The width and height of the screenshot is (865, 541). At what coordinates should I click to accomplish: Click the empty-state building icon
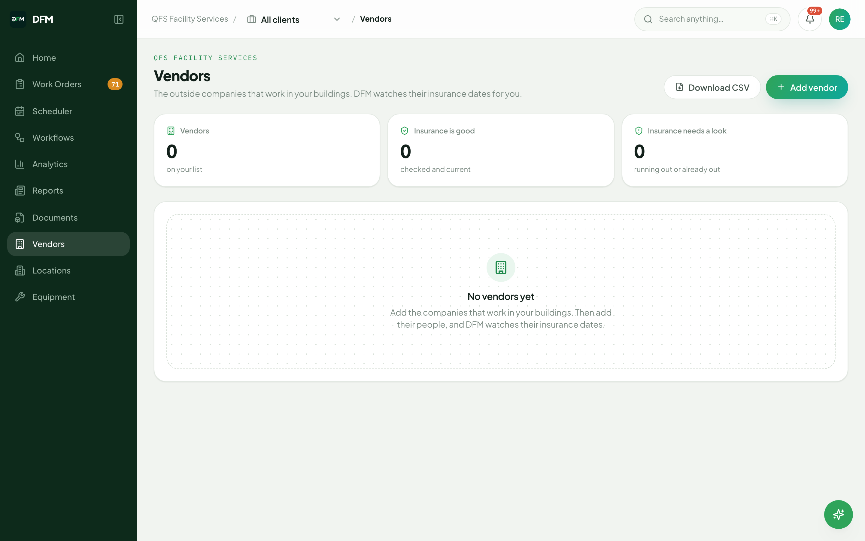tap(501, 267)
